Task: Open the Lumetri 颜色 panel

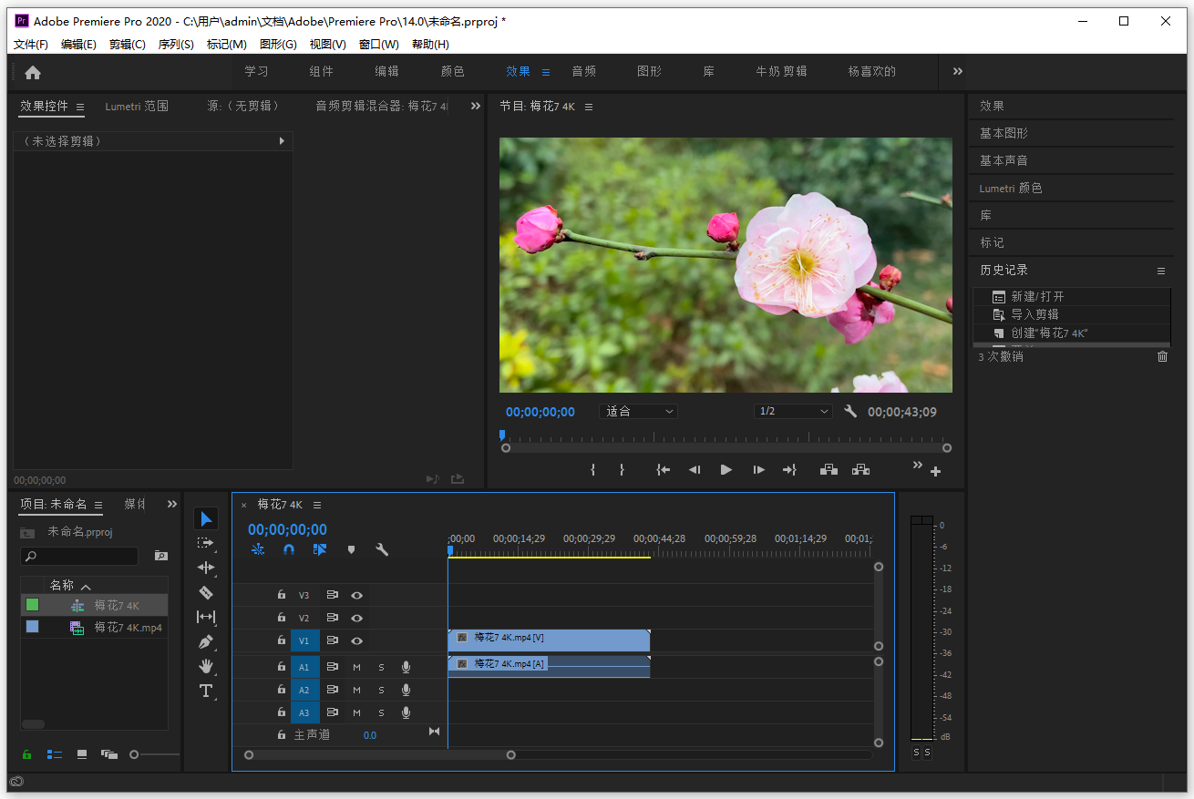Action: point(1011,188)
